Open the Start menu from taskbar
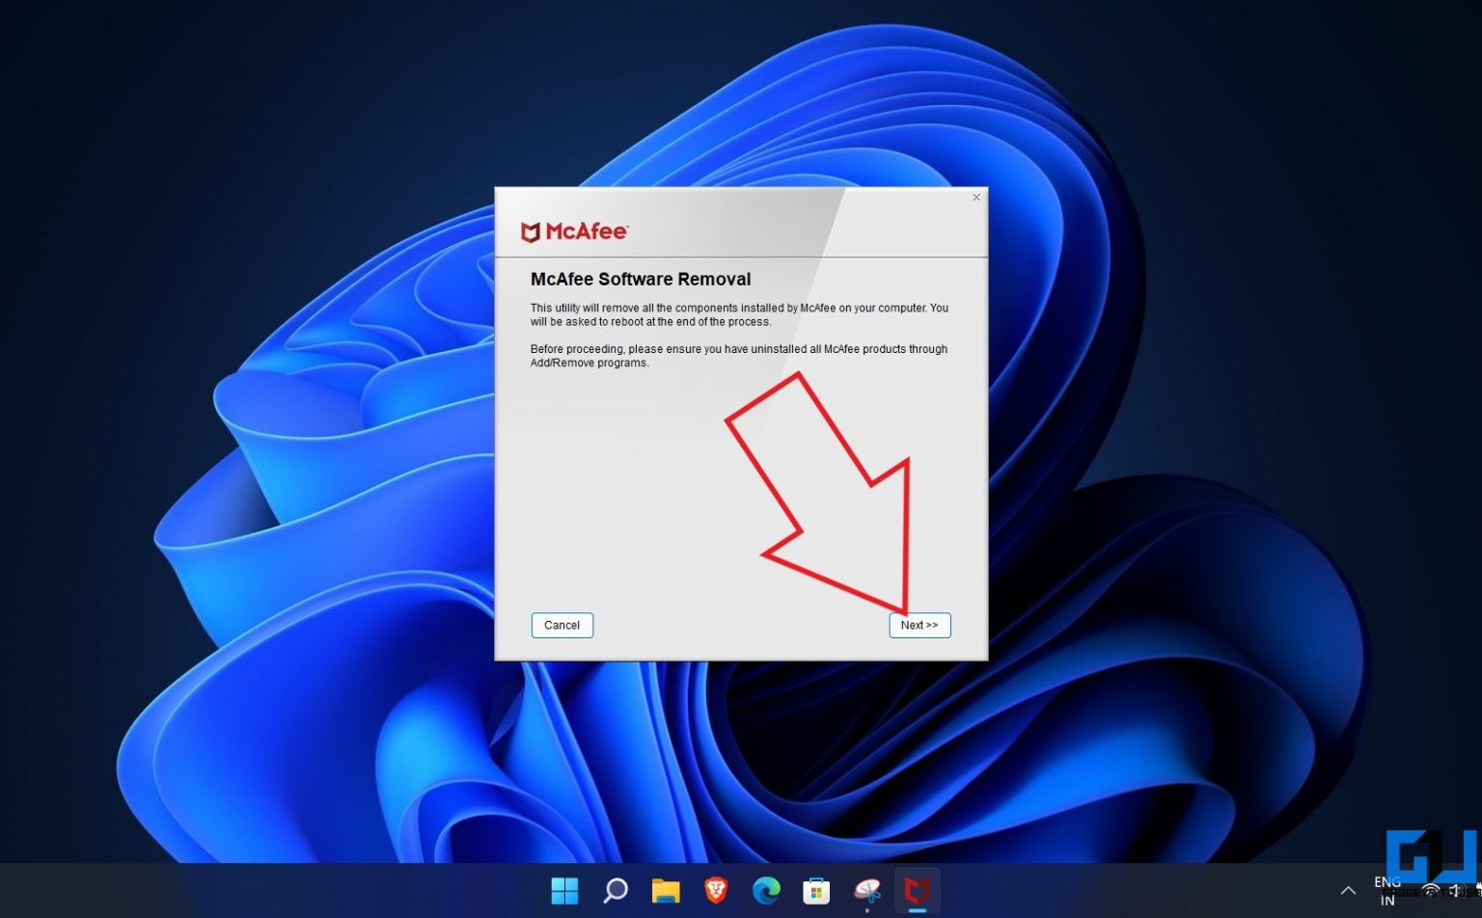The width and height of the screenshot is (1482, 918). coord(564,890)
